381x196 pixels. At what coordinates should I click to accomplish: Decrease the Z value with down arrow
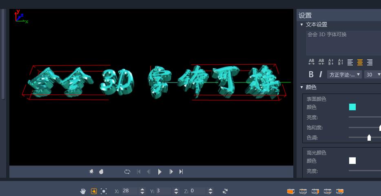(x=210, y=193)
